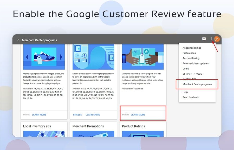The image size is (234, 150).
Task: Click ENABLE on the display ads card
Action: coord(77,115)
